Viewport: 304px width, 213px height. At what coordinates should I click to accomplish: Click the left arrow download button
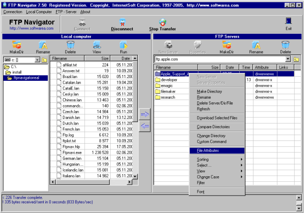pos(145,126)
